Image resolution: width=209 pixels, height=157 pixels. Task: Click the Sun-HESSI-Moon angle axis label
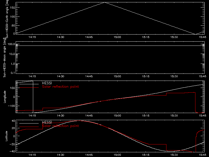[4, 57]
